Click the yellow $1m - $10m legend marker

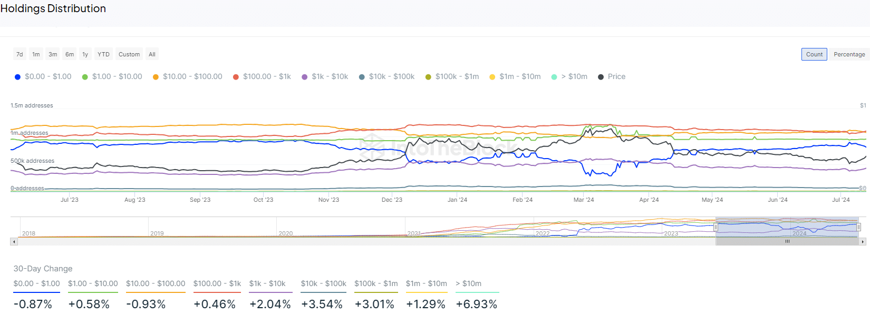pos(492,77)
